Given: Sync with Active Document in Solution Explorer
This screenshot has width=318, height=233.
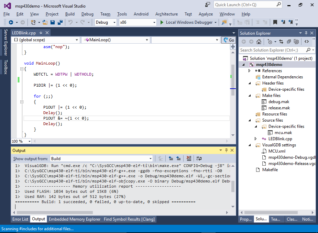Looking at the screenshot, I should 281,42.
